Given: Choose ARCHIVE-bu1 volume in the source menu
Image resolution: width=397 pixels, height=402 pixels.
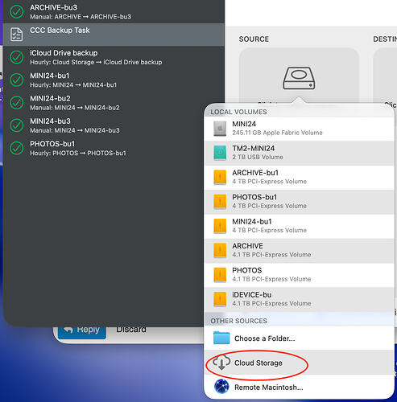Looking at the screenshot, I should pyautogui.click(x=299, y=177).
